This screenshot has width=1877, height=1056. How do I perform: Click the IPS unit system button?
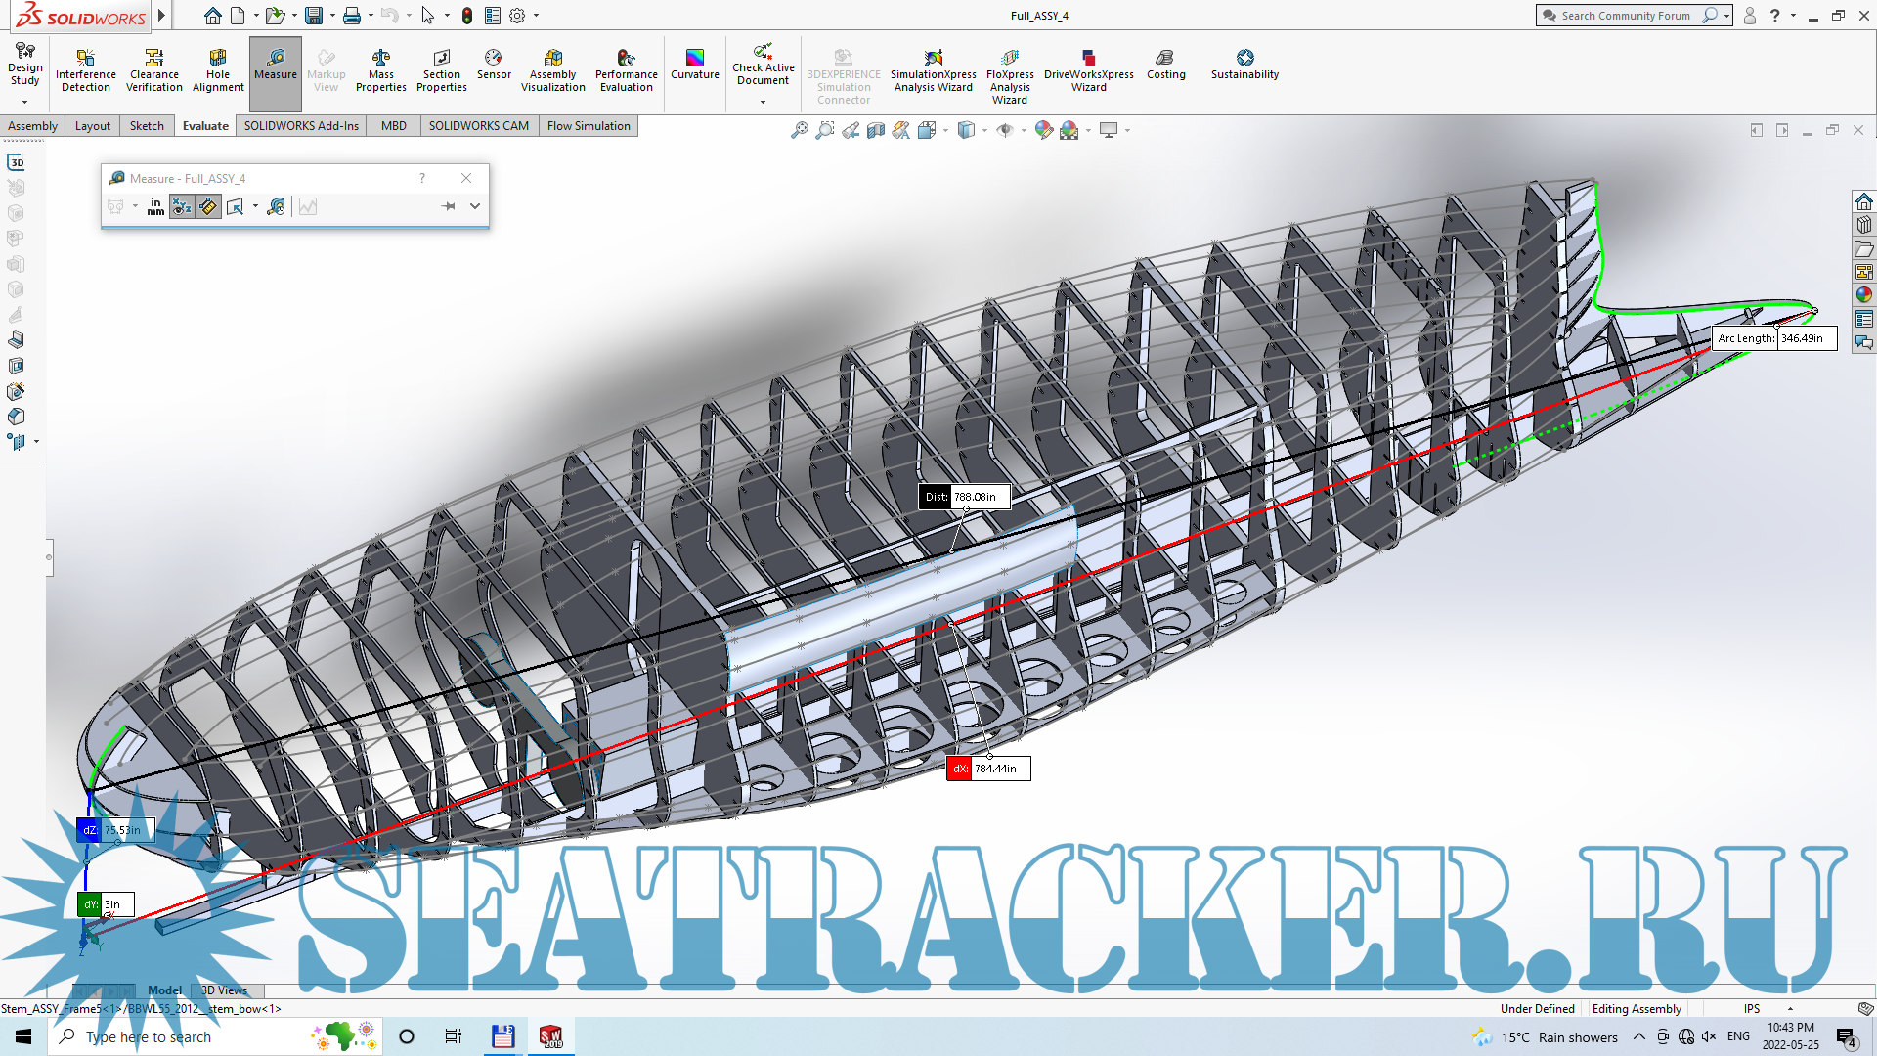(1751, 1009)
